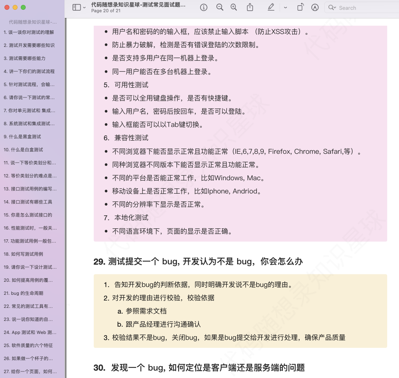
Task: Click heading '30. 发现一个 bug'
Action: (199, 367)
